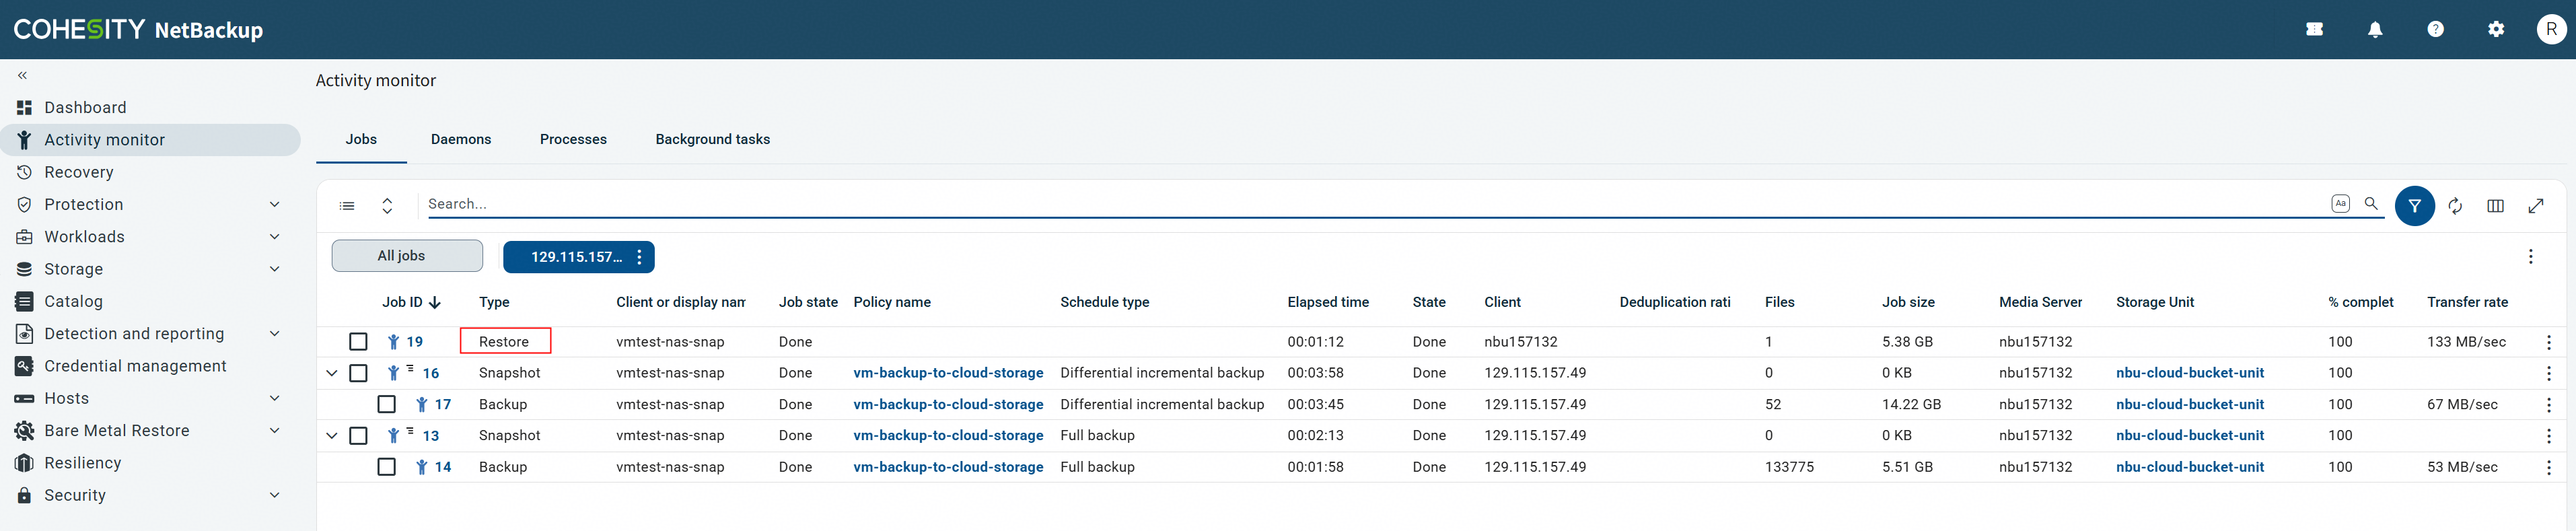Open the menu on the 129.115.157 filter chip

pyautogui.click(x=639, y=257)
